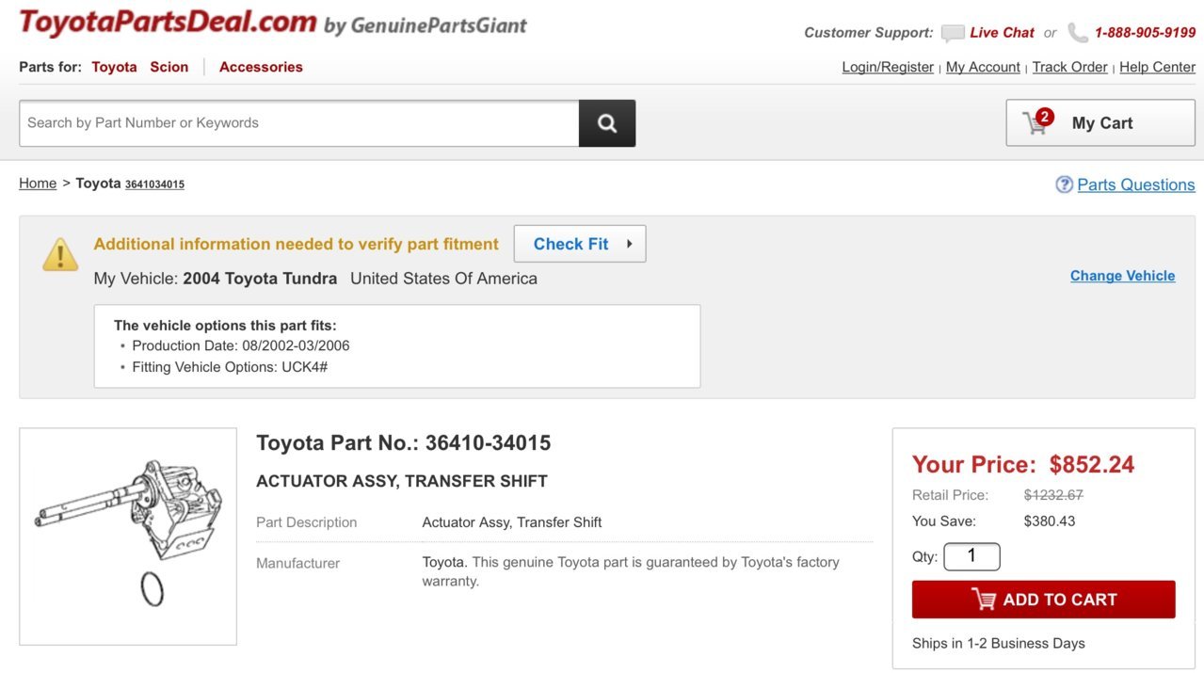Click the Live Chat link

1002,33
